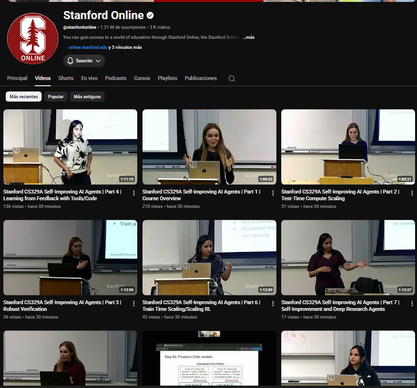
Task: Open the channel search magnifier icon
Action: (232, 79)
